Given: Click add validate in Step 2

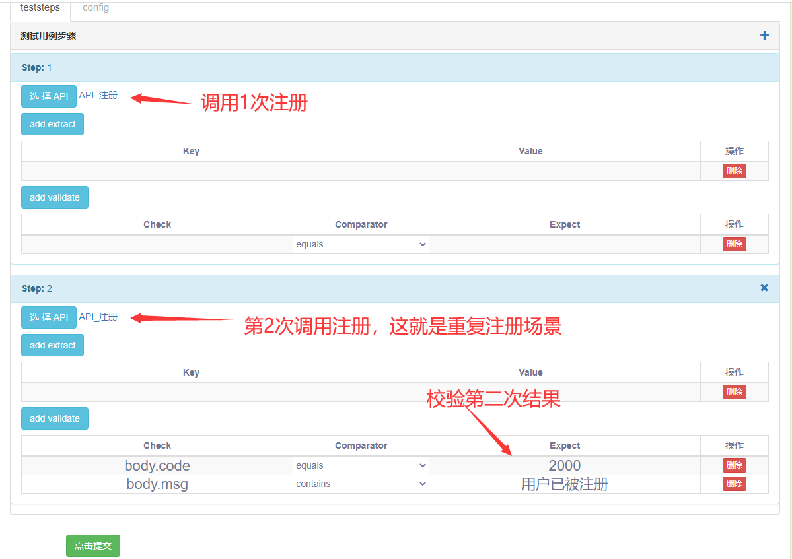Looking at the screenshot, I should click(55, 418).
